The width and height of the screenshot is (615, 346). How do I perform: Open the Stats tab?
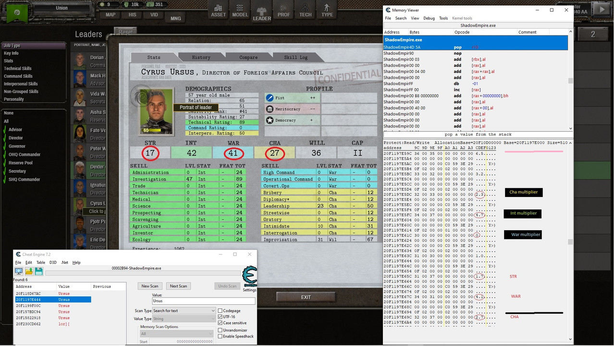(154, 57)
